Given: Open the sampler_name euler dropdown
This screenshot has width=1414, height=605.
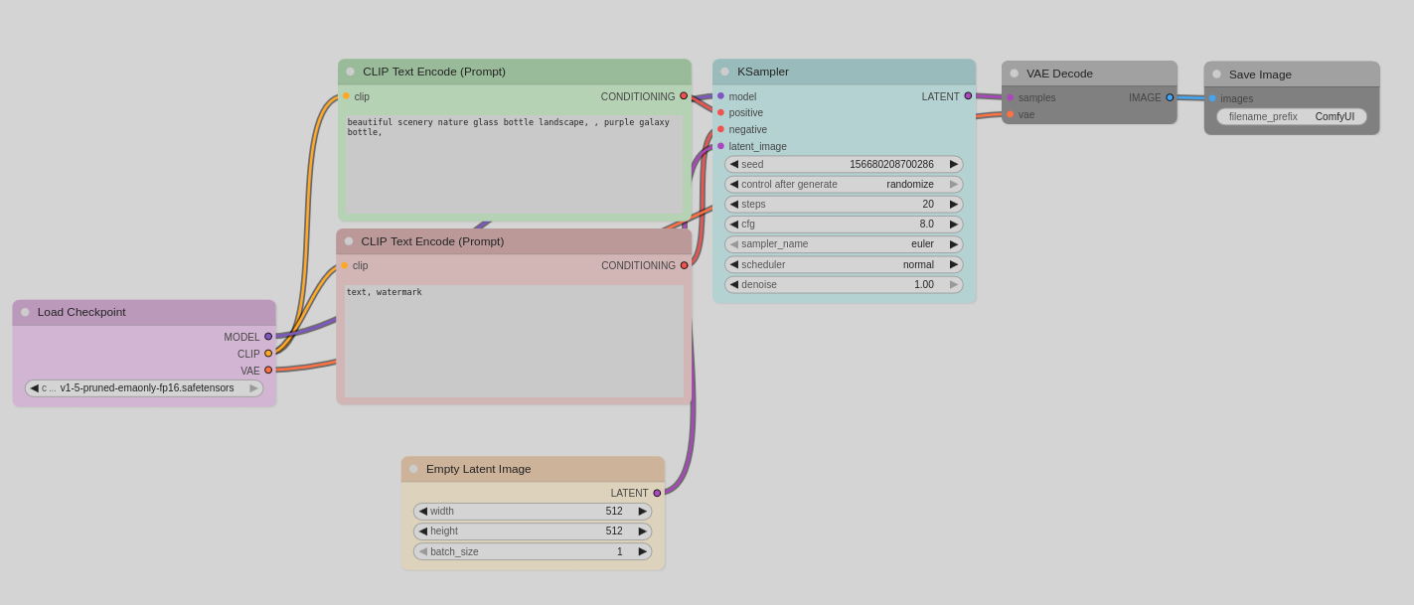Looking at the screenshot, I should point(844,244).
